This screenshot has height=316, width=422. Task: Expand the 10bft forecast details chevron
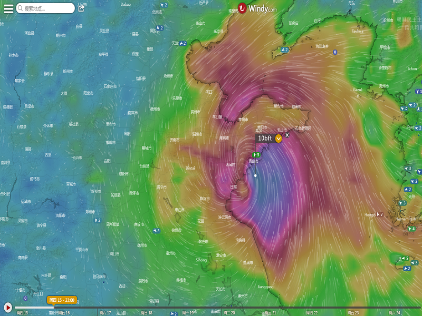tap(279, 139)
